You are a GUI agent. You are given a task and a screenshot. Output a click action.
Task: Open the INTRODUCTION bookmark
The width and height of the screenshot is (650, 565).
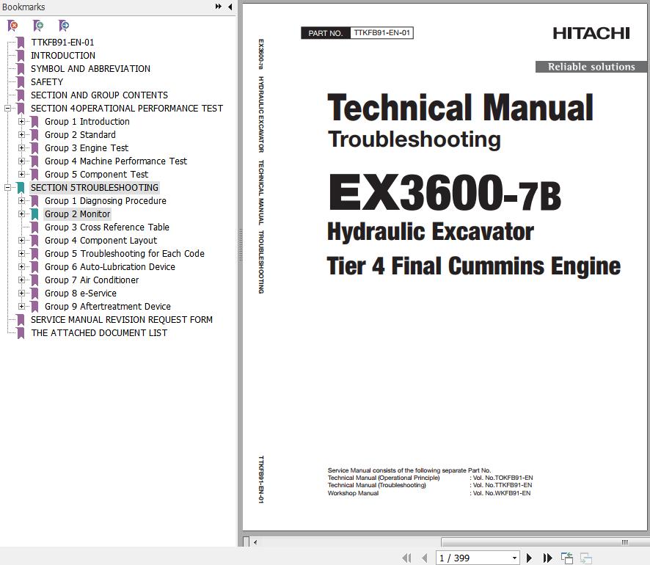coord(63,56)
